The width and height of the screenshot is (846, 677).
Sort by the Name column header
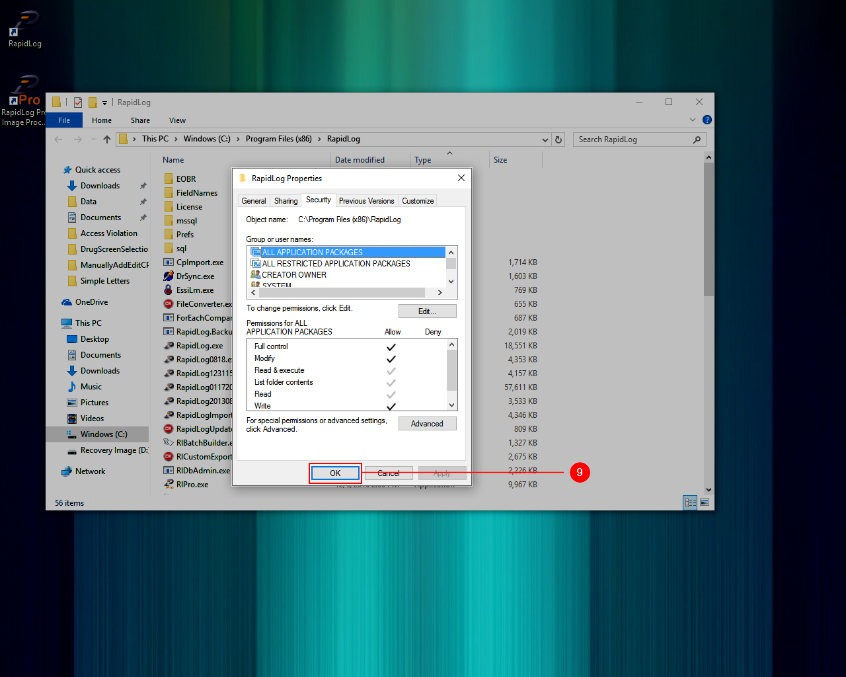click(x=173, y=160)
